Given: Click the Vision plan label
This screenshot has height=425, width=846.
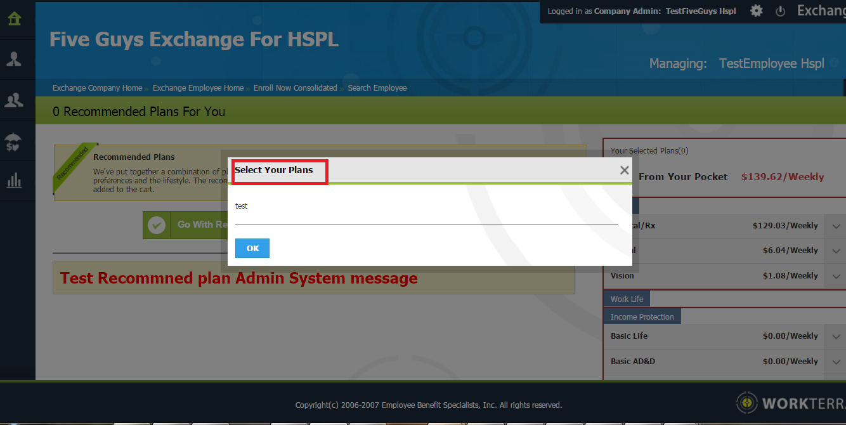Looking at the screenshot, I should (622, 276).
